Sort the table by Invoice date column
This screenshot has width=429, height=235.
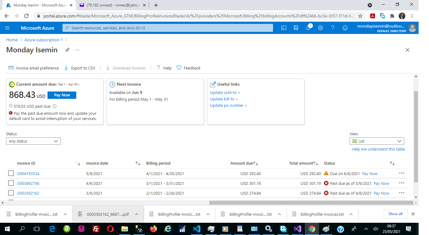tap(138, 163)
